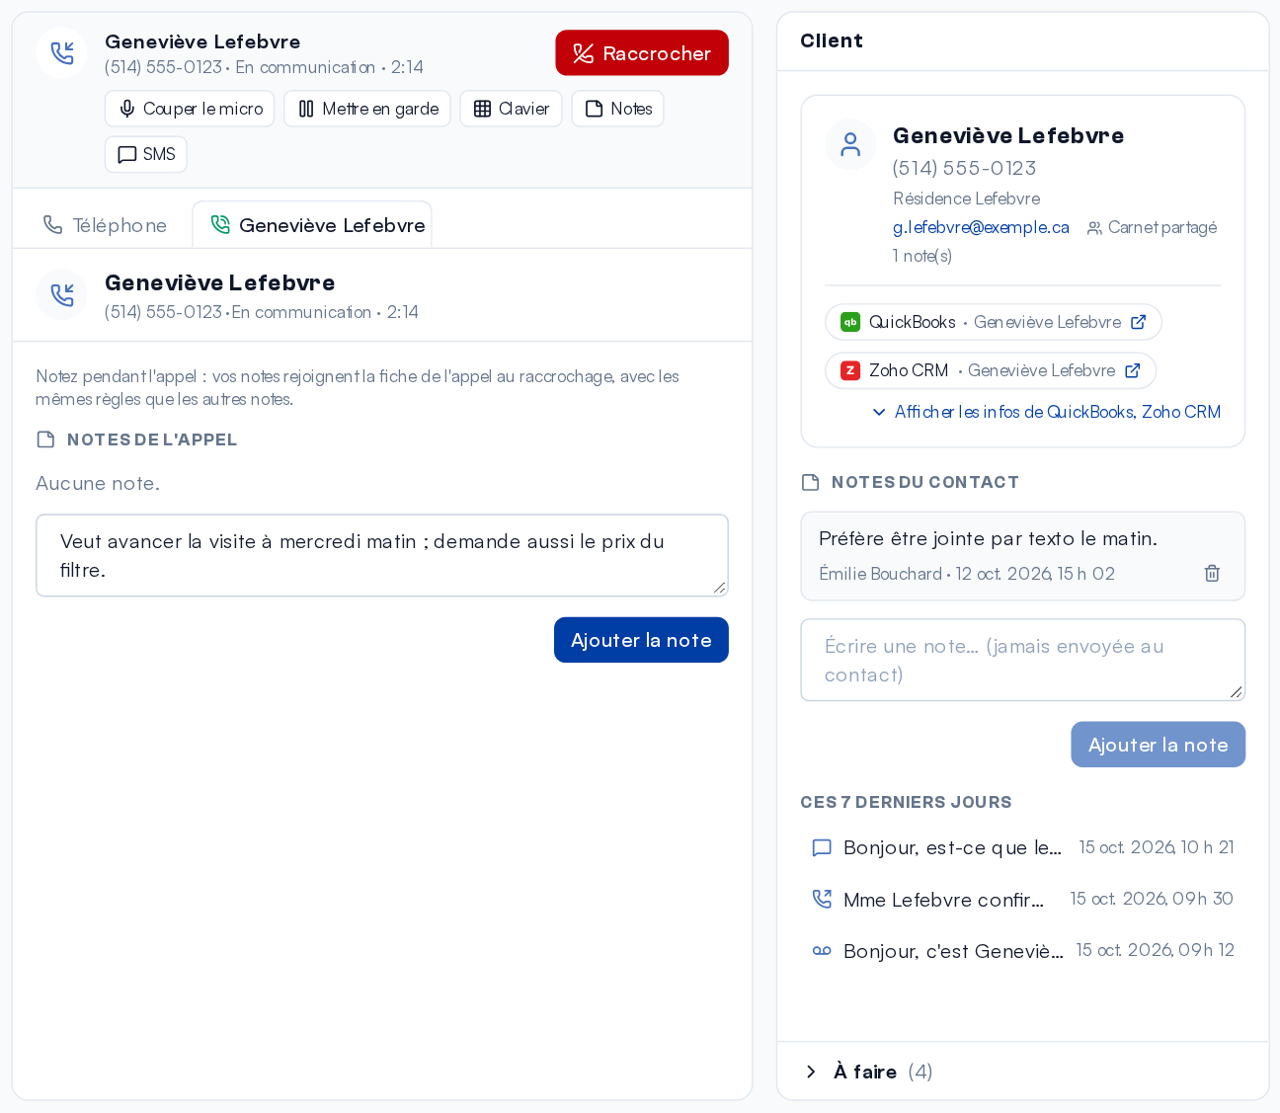Open Notes in the call toolbar
The width and height of the screenshot is (1280, 1113).
617,109
